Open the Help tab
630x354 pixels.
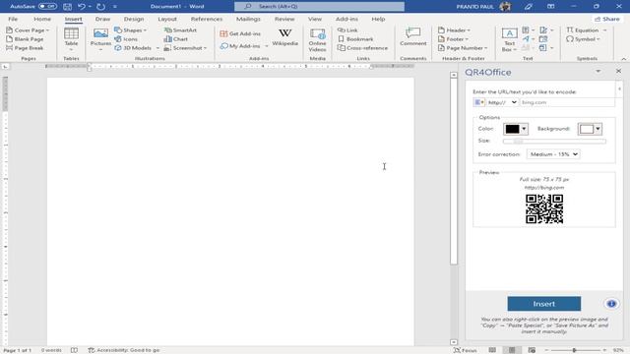click(x=378, y=19)
